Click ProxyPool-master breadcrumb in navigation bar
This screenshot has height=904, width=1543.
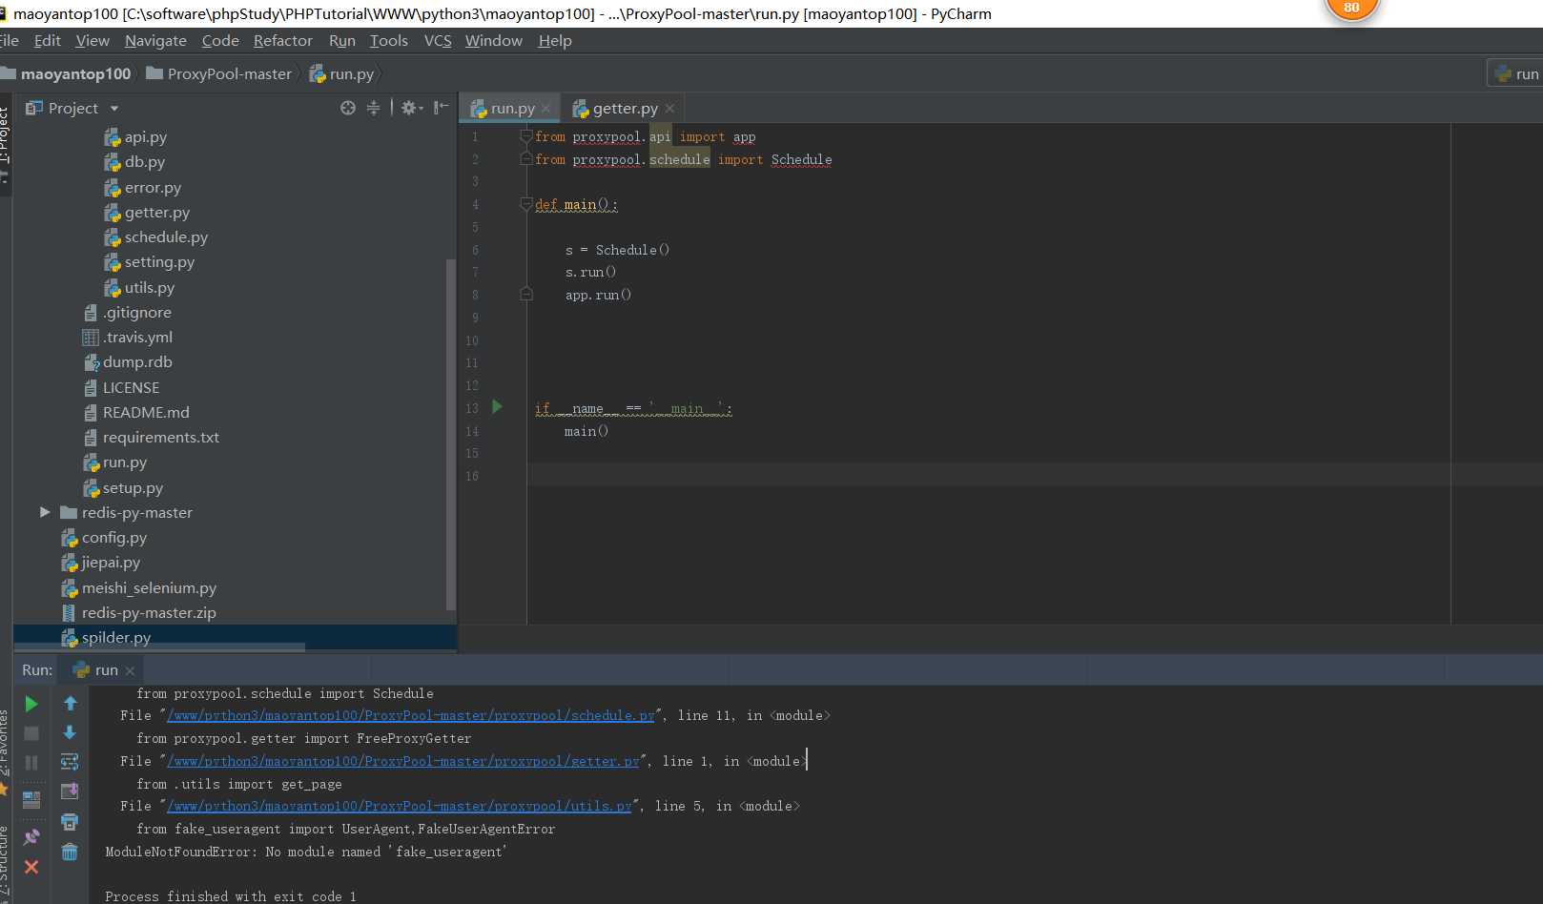tap(219, 73)
